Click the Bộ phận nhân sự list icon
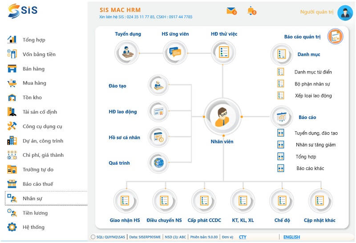 point(281,84)
